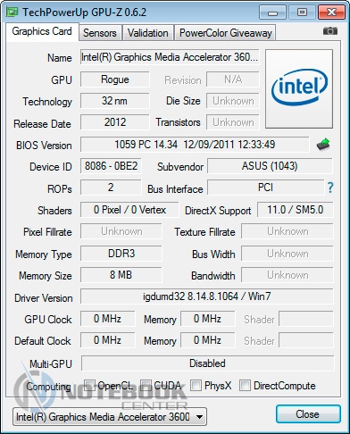Open the Validation tab
Screen dimensions: 350x434
pyautogui.click(x=148, y=33)
